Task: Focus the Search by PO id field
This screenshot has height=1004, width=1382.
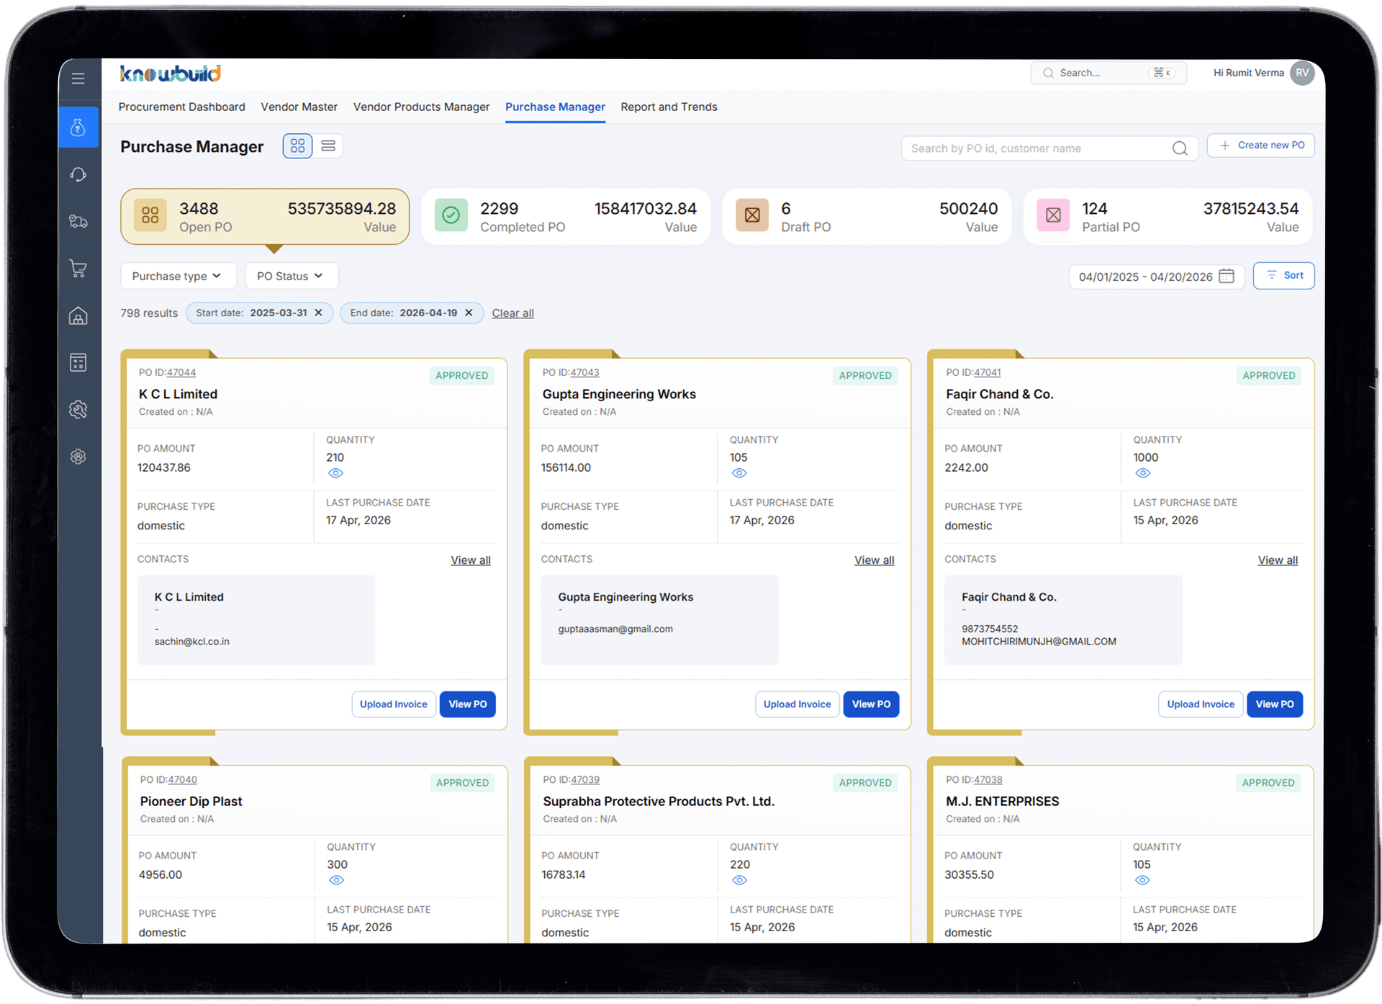Action: (x=1049, y=148)
